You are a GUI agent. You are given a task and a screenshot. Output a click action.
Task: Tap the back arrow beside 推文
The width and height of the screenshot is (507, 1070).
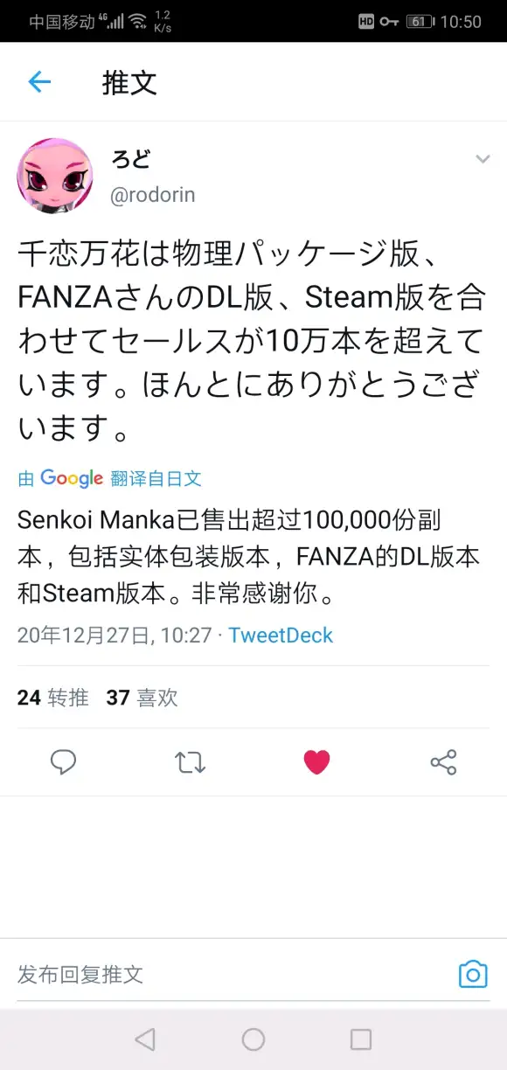(40, 82)
